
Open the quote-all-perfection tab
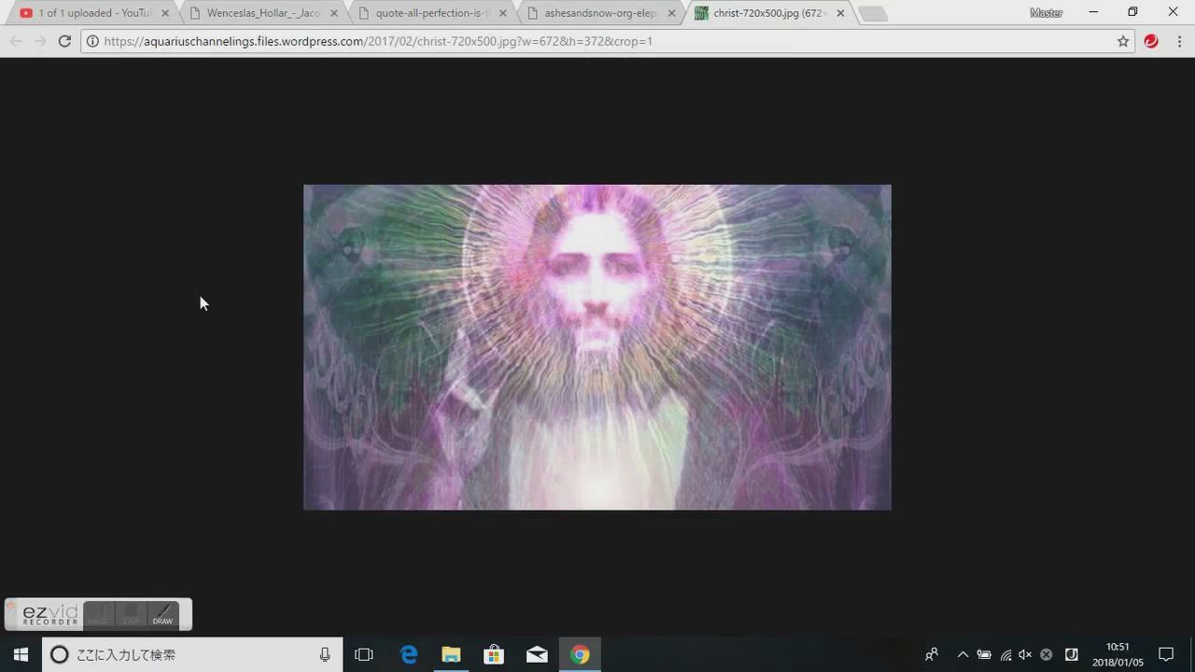pos(431,13)
